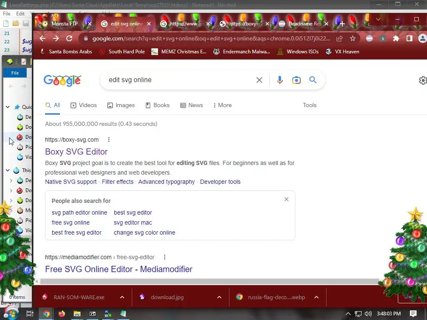Open Firefox from the taskbar
427x320 pixels.
point(62,314)
